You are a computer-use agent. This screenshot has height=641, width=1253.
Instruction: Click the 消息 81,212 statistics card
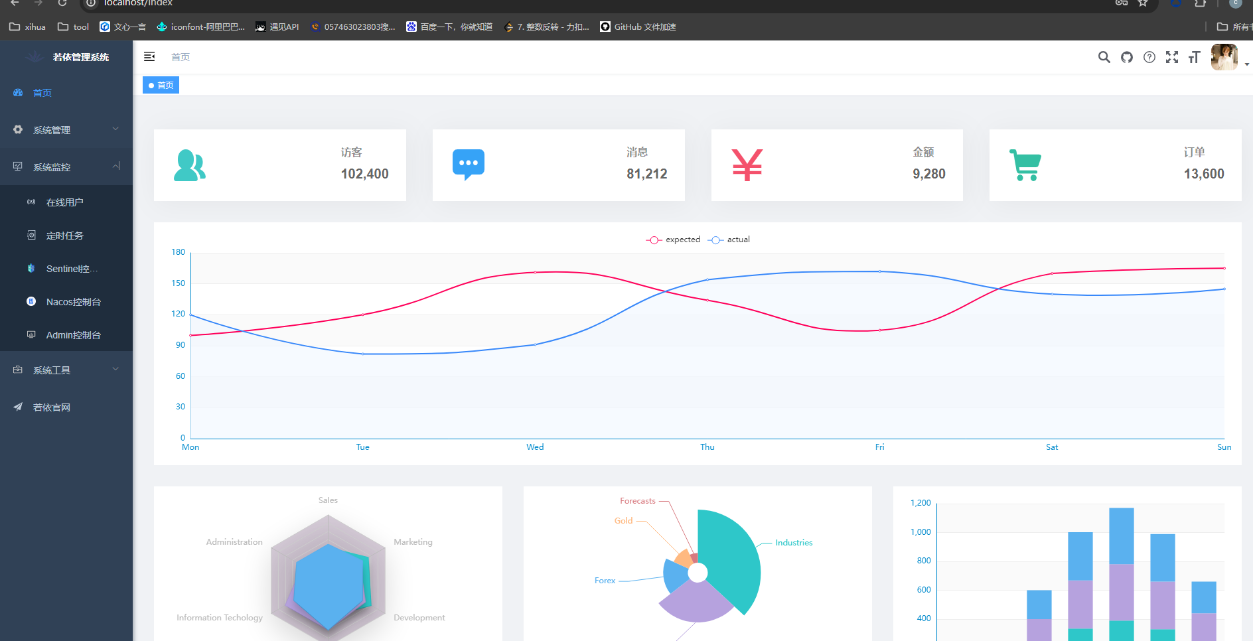[x=559, y=165]
